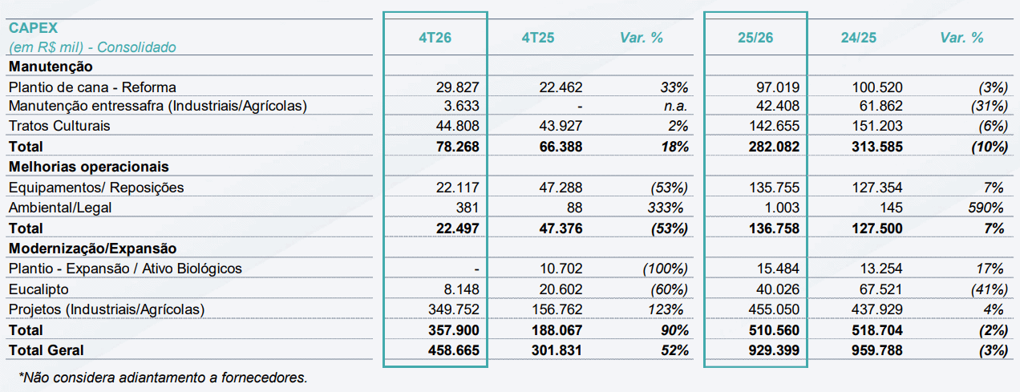
Task: Click the 25/26 column header
Action: click(x=756, y=38)
